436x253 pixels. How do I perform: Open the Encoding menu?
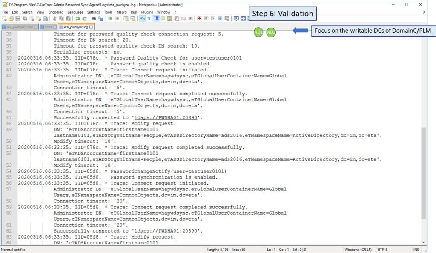click(55, 12)
